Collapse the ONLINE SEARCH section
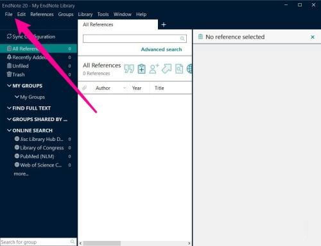Image resolution: width=321 pixels, height=246 pixels. 9,130
